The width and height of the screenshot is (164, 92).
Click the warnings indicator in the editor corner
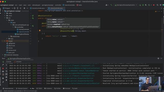point(156,11)
